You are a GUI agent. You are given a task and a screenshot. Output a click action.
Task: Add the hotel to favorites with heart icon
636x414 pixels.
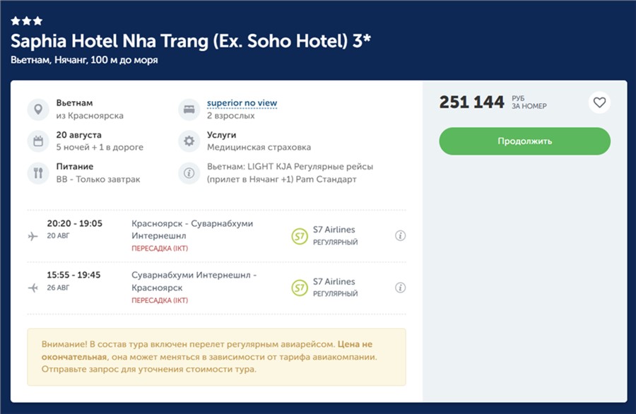[x=599, y=103]
